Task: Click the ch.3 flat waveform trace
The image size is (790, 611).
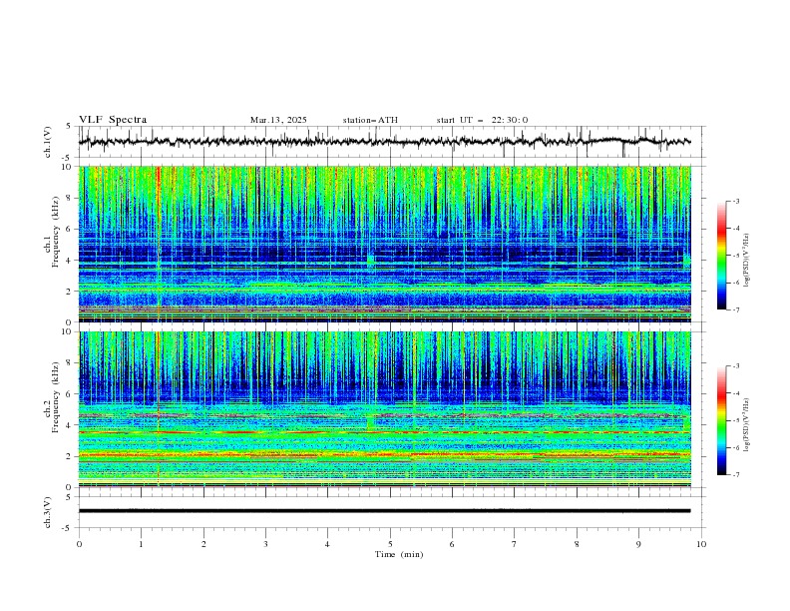Action: click(384, 511)
